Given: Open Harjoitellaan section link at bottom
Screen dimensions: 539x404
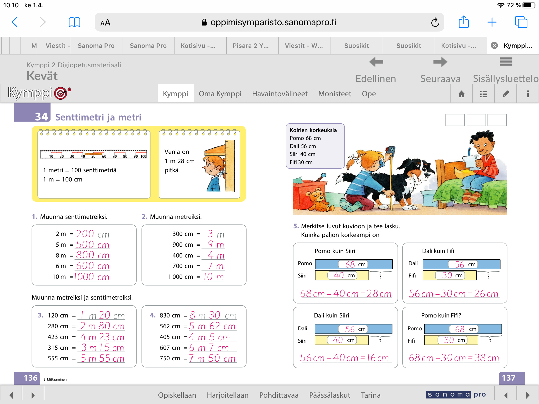Looking at the screenshot, I should (227, 395).
